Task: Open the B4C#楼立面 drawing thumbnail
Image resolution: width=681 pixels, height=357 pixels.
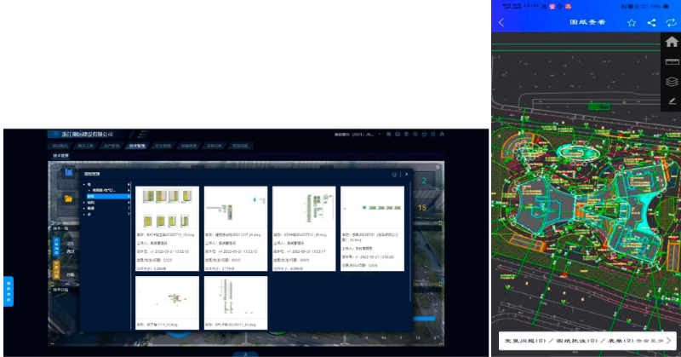Action: 167,208
